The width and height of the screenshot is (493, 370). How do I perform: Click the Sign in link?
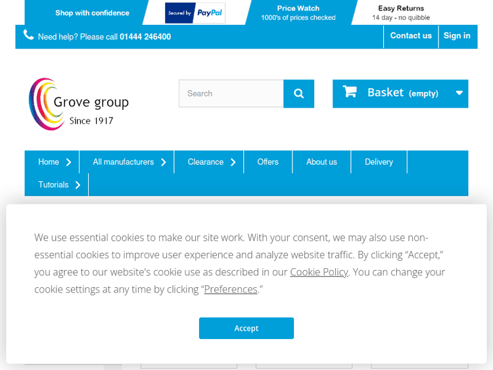[x=457, y=36]
